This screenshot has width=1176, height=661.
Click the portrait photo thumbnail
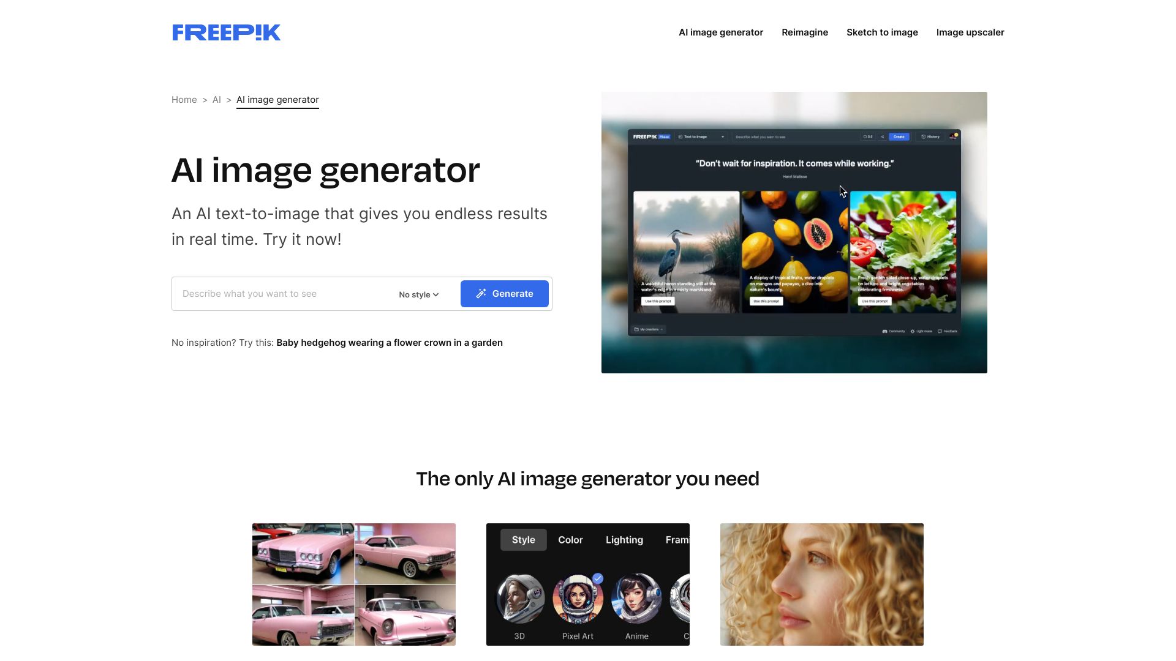pyautogui.click(x=821, y=584)
